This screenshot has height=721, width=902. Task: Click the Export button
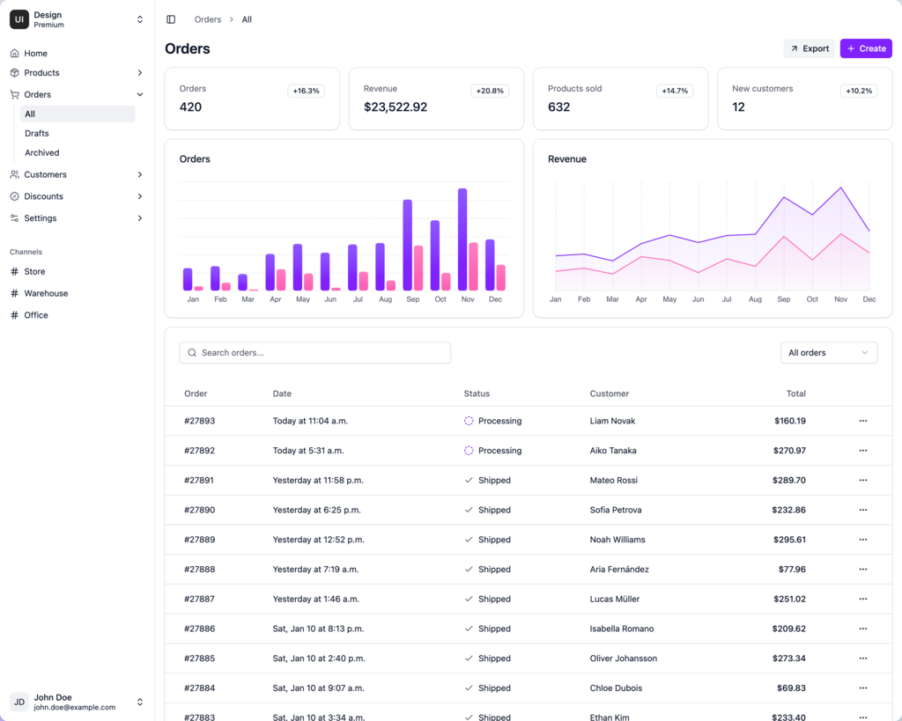(809, 48)
